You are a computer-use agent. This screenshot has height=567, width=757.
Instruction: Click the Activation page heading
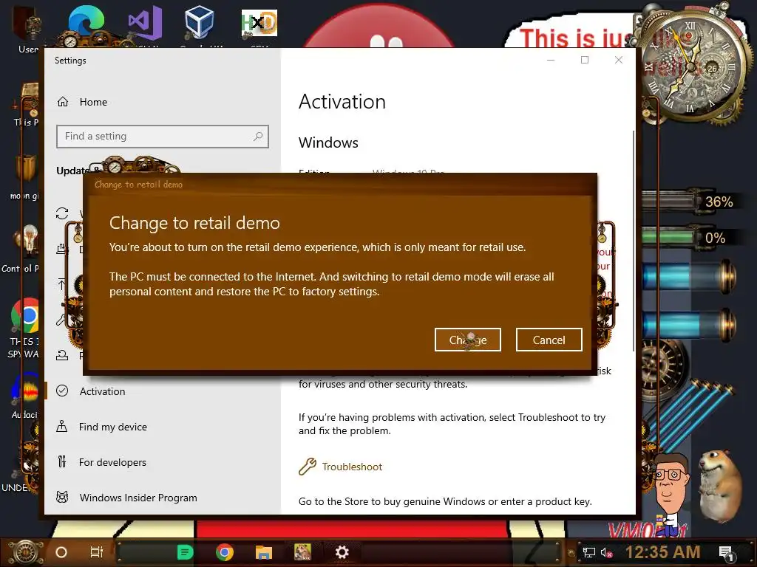click(x=342, y=102)
